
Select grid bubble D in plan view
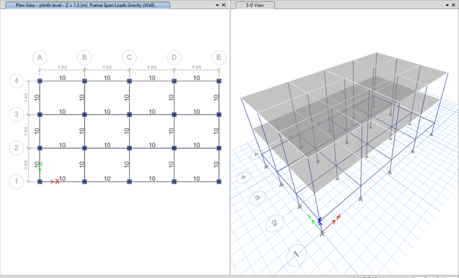click(x=174, y=57)
